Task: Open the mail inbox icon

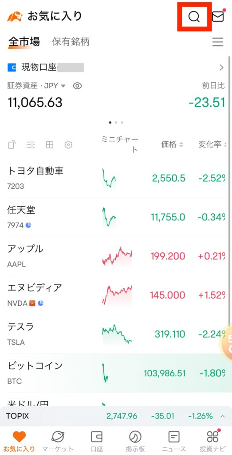Action: (x=218, y=16)
